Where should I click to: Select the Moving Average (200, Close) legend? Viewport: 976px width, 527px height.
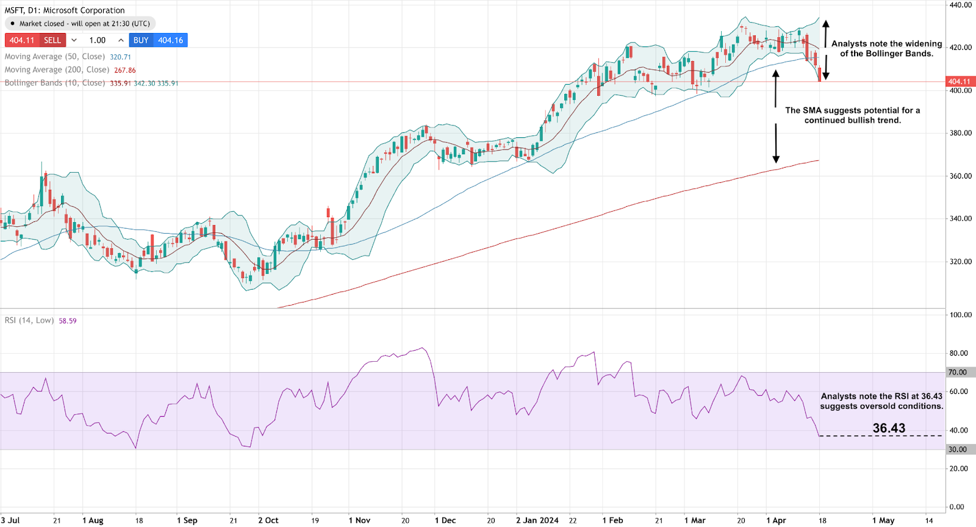pos(57,70)
